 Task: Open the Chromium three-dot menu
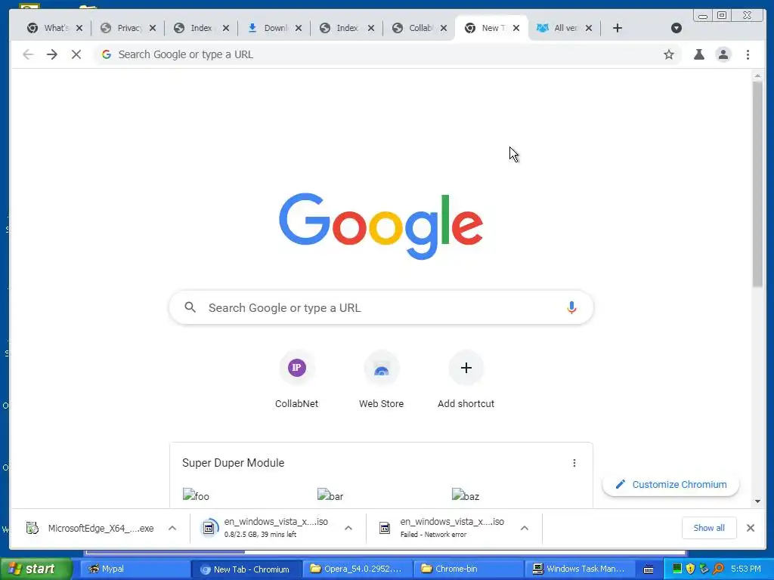click(x=748, y=54)
